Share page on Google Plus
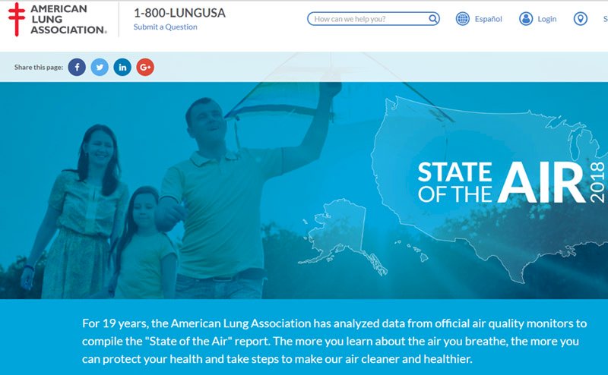The width and height of the screenshot is (608, 375). 145,68
